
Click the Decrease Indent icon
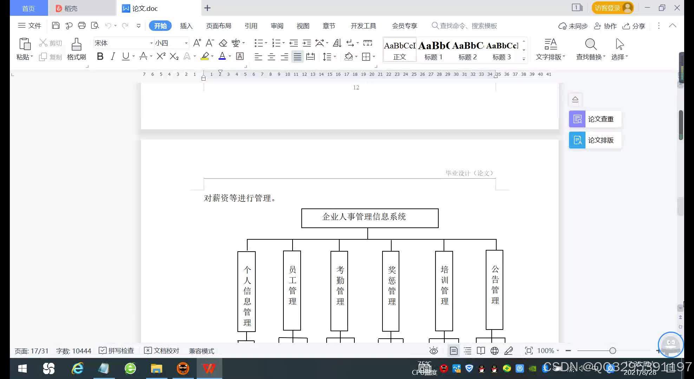294,43
